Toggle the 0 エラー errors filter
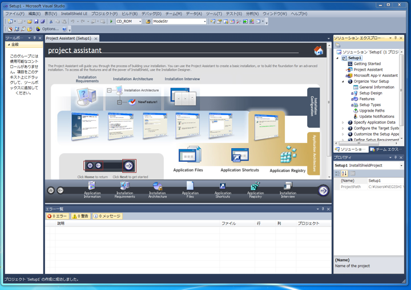The height and width of the screenshot is (290, 411). pos(58,216)
